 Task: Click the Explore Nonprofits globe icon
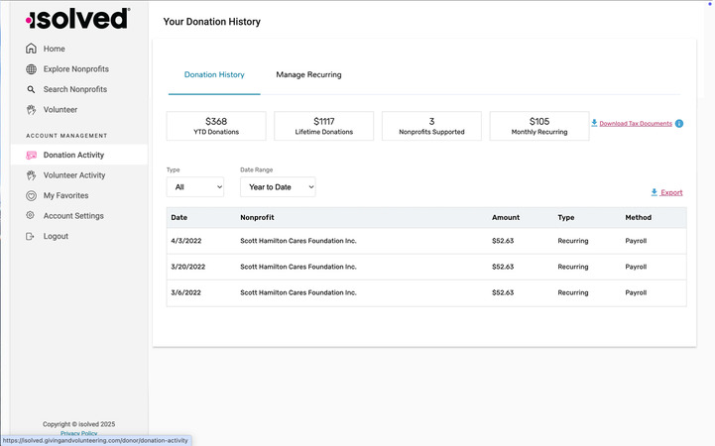(x=31, y=69)
